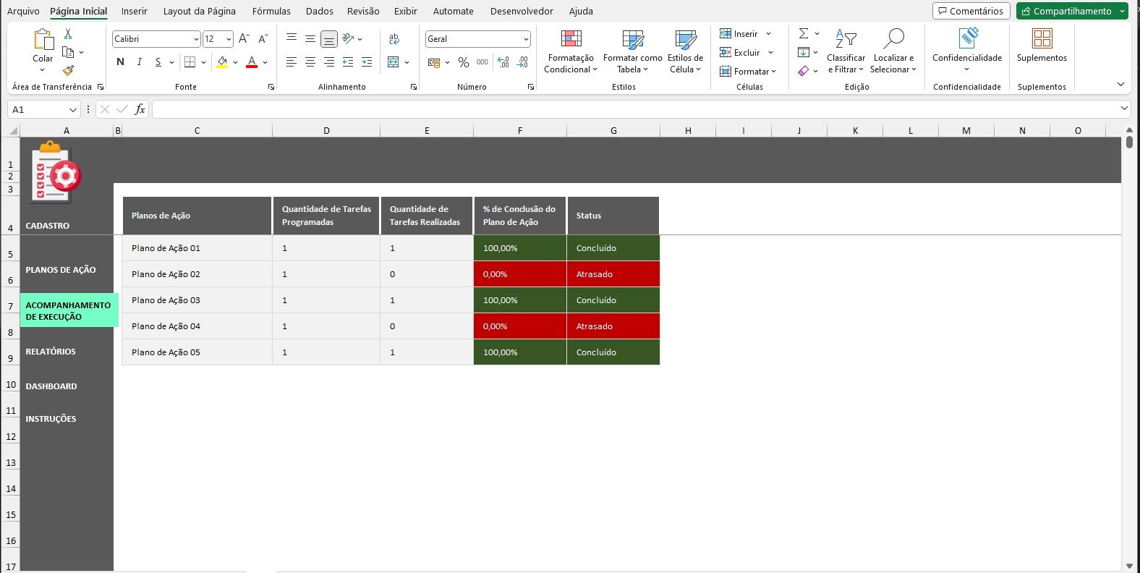This screenshot has height=573, width=1140.
Task: Go to the DASHBOARD sidebar link
Action: (x=51, y=386)
